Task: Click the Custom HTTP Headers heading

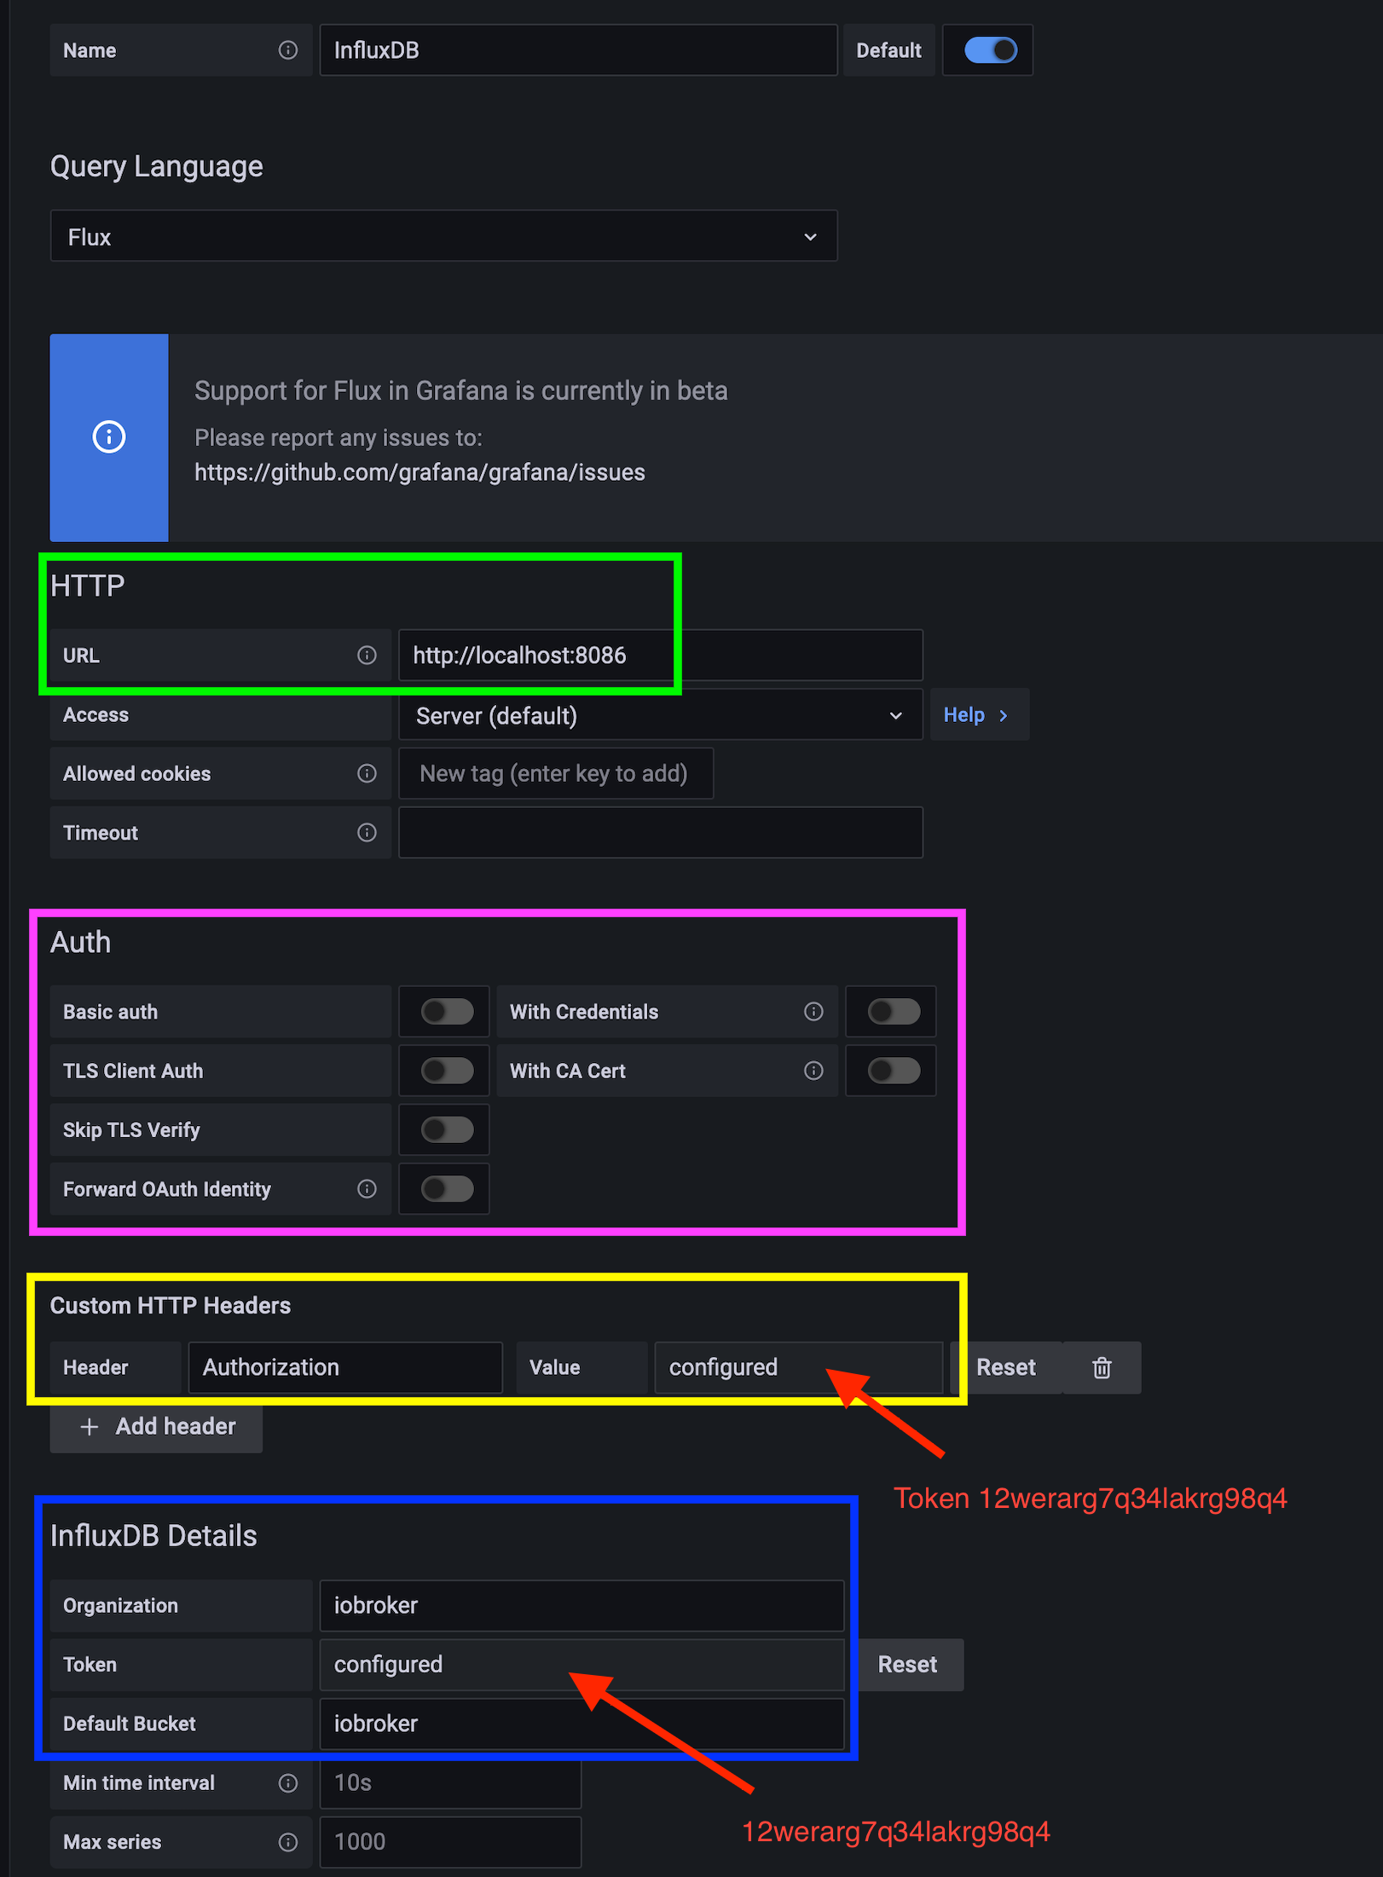Action: coord(171,1305)
